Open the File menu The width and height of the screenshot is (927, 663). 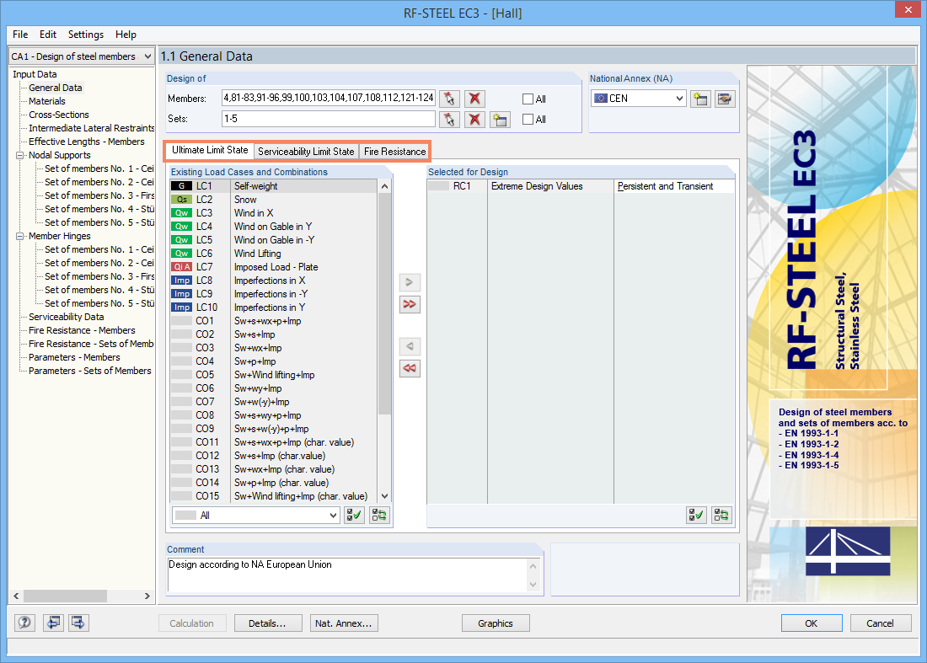[20, 35]
